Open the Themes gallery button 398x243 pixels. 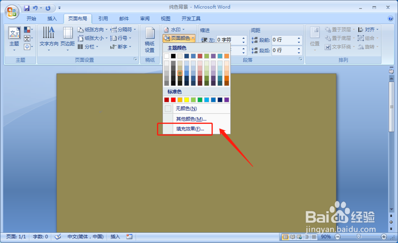[x=14, y=39]
